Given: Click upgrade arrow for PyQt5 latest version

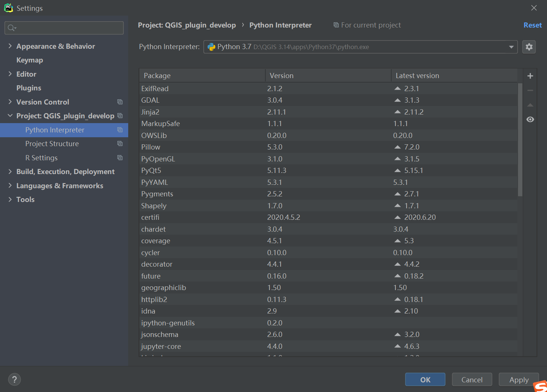Looking at the screenshot, I should click(398, 170).
